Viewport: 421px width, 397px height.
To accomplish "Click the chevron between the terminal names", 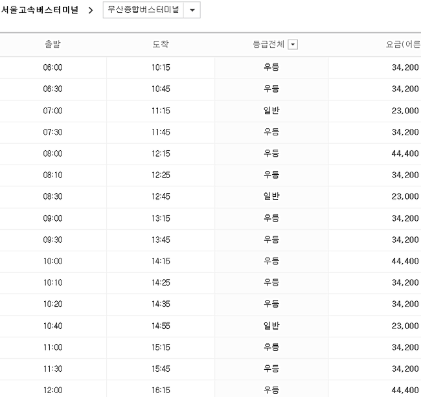I will 91,10.
